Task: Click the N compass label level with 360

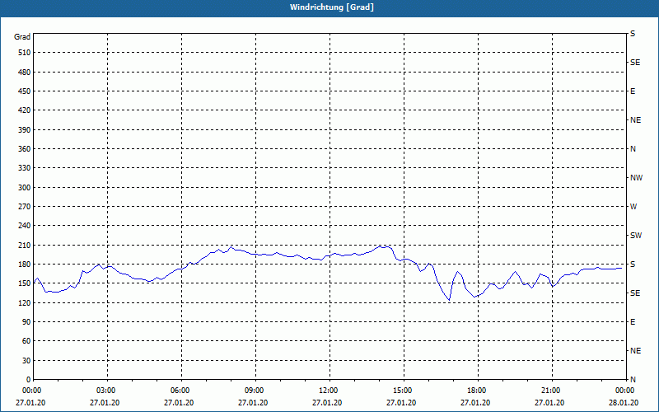Action: (x=633, y=149)
